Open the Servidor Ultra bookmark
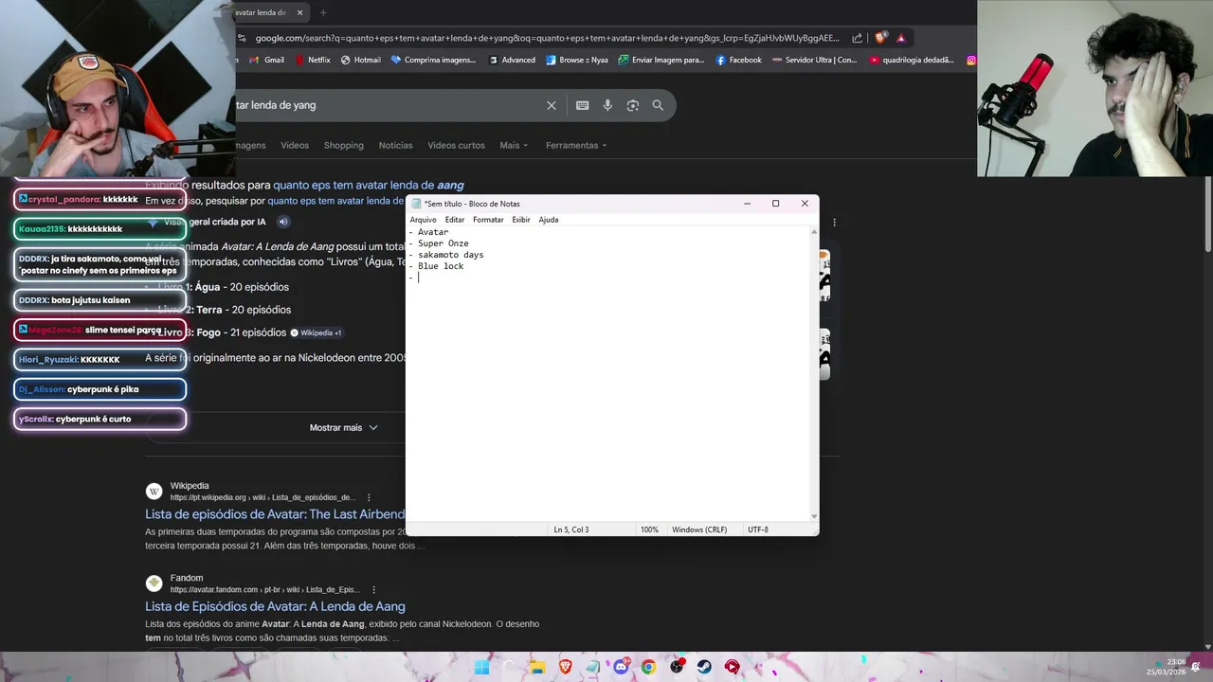 (x=814, y=60)
